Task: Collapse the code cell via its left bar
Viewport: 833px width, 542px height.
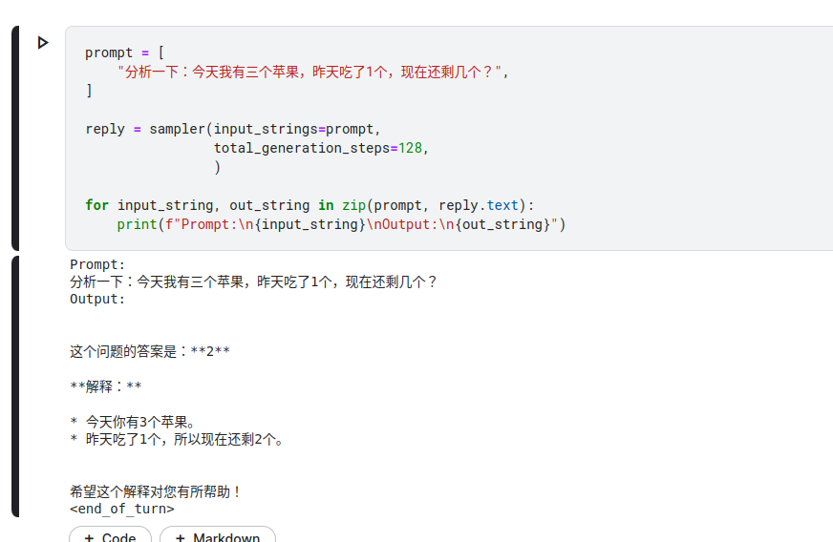Action: pos(15,138)
